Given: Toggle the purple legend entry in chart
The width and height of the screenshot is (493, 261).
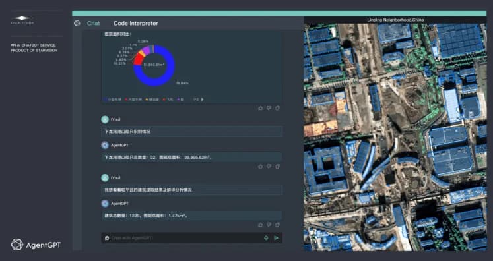Looking at the screenshot, I should [181, 100].
